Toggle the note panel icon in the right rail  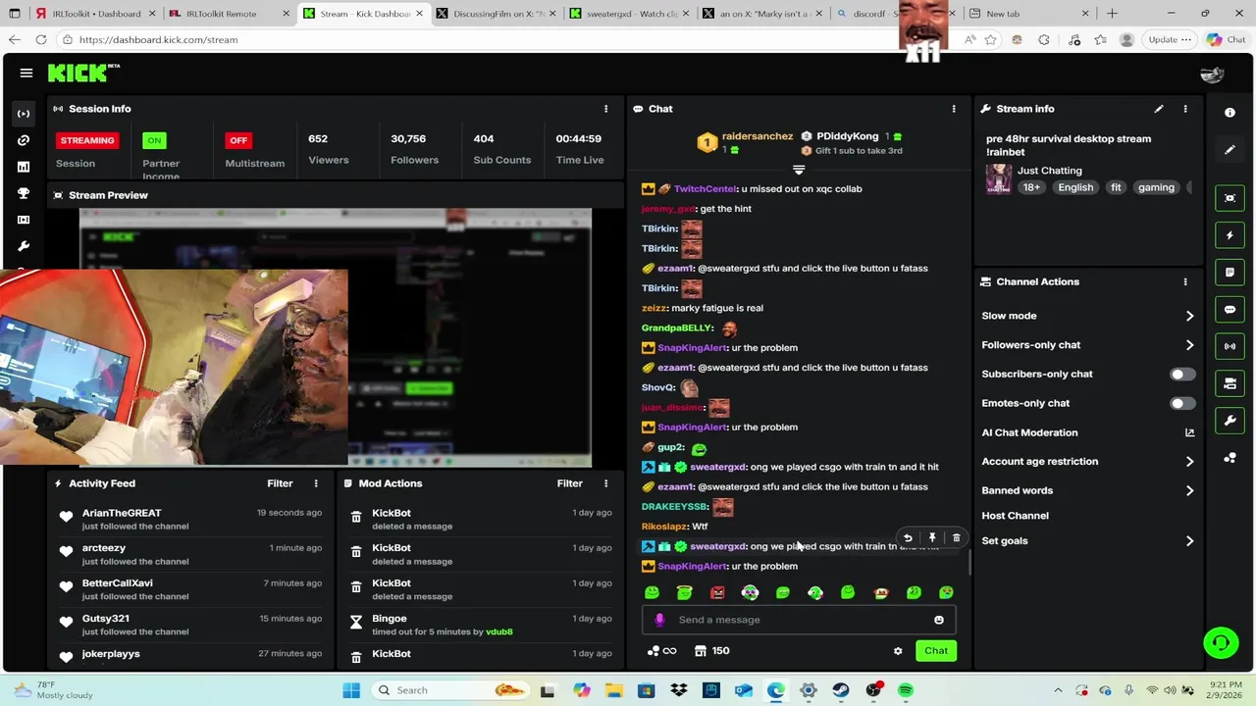(1230, 272)
